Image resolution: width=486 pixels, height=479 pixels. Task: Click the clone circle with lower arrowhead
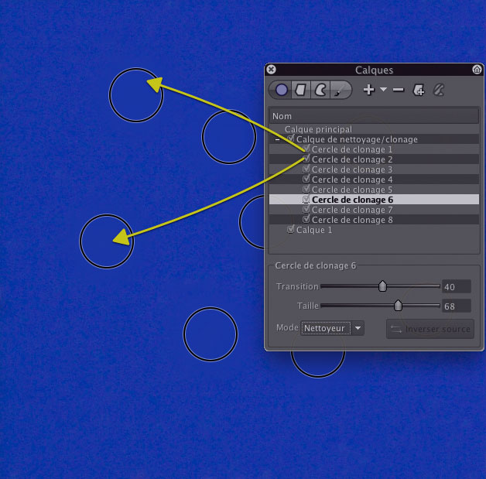pos(107,241)
